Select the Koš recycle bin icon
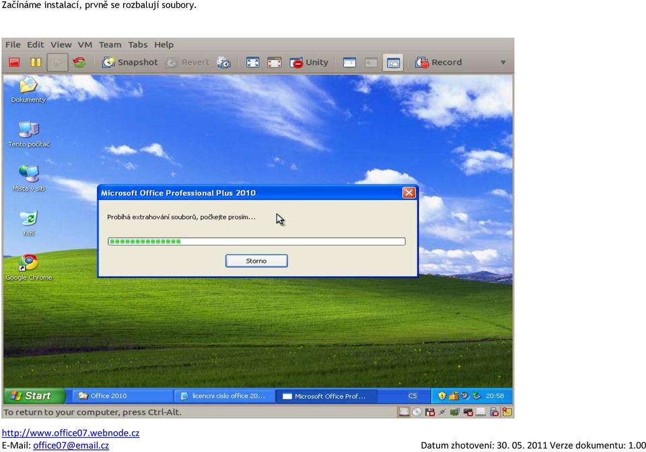Image resolution: width=646 pixels, height=452 pixels. (29, 223)
